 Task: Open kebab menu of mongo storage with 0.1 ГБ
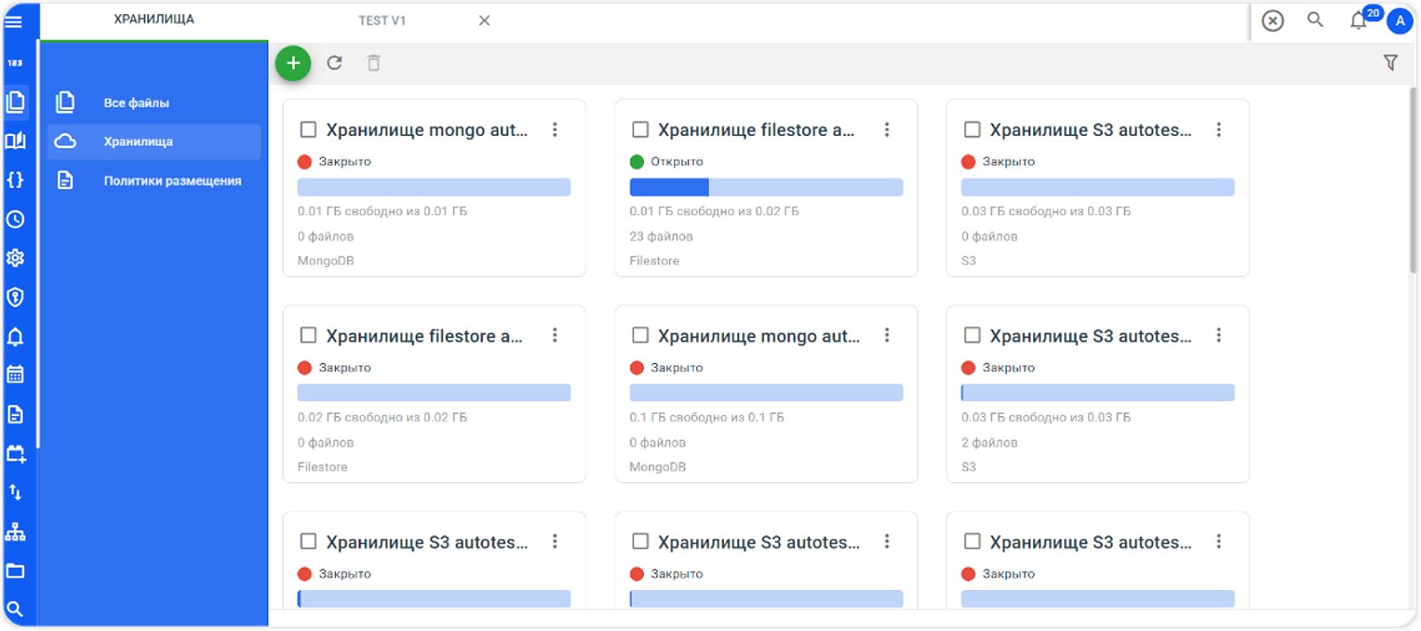point(887,335)
